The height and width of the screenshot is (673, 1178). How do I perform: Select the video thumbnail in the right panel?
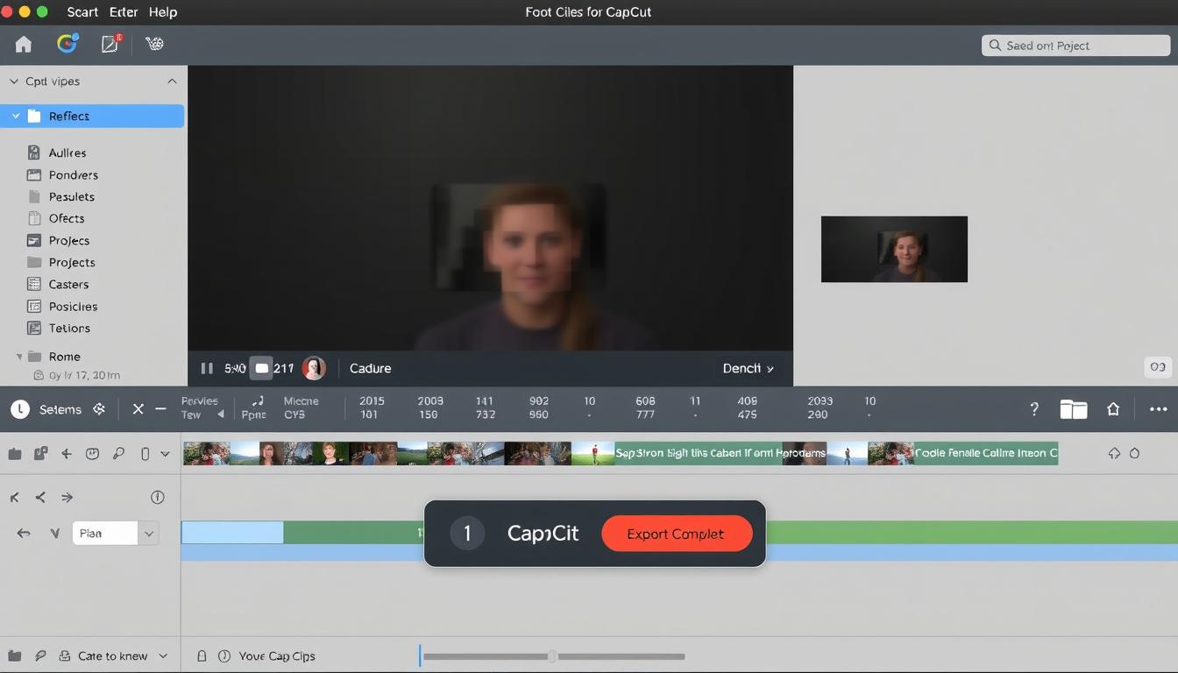[894, 249]
